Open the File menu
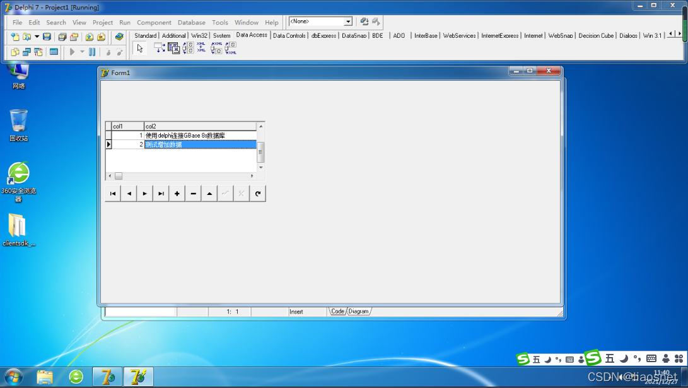Image resolution: width=688 pixels, height=388 pixels. pyautogui.click(x=17, y=22)
